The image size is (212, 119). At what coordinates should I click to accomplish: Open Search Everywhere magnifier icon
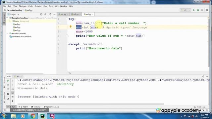click(x=207, y=10)
